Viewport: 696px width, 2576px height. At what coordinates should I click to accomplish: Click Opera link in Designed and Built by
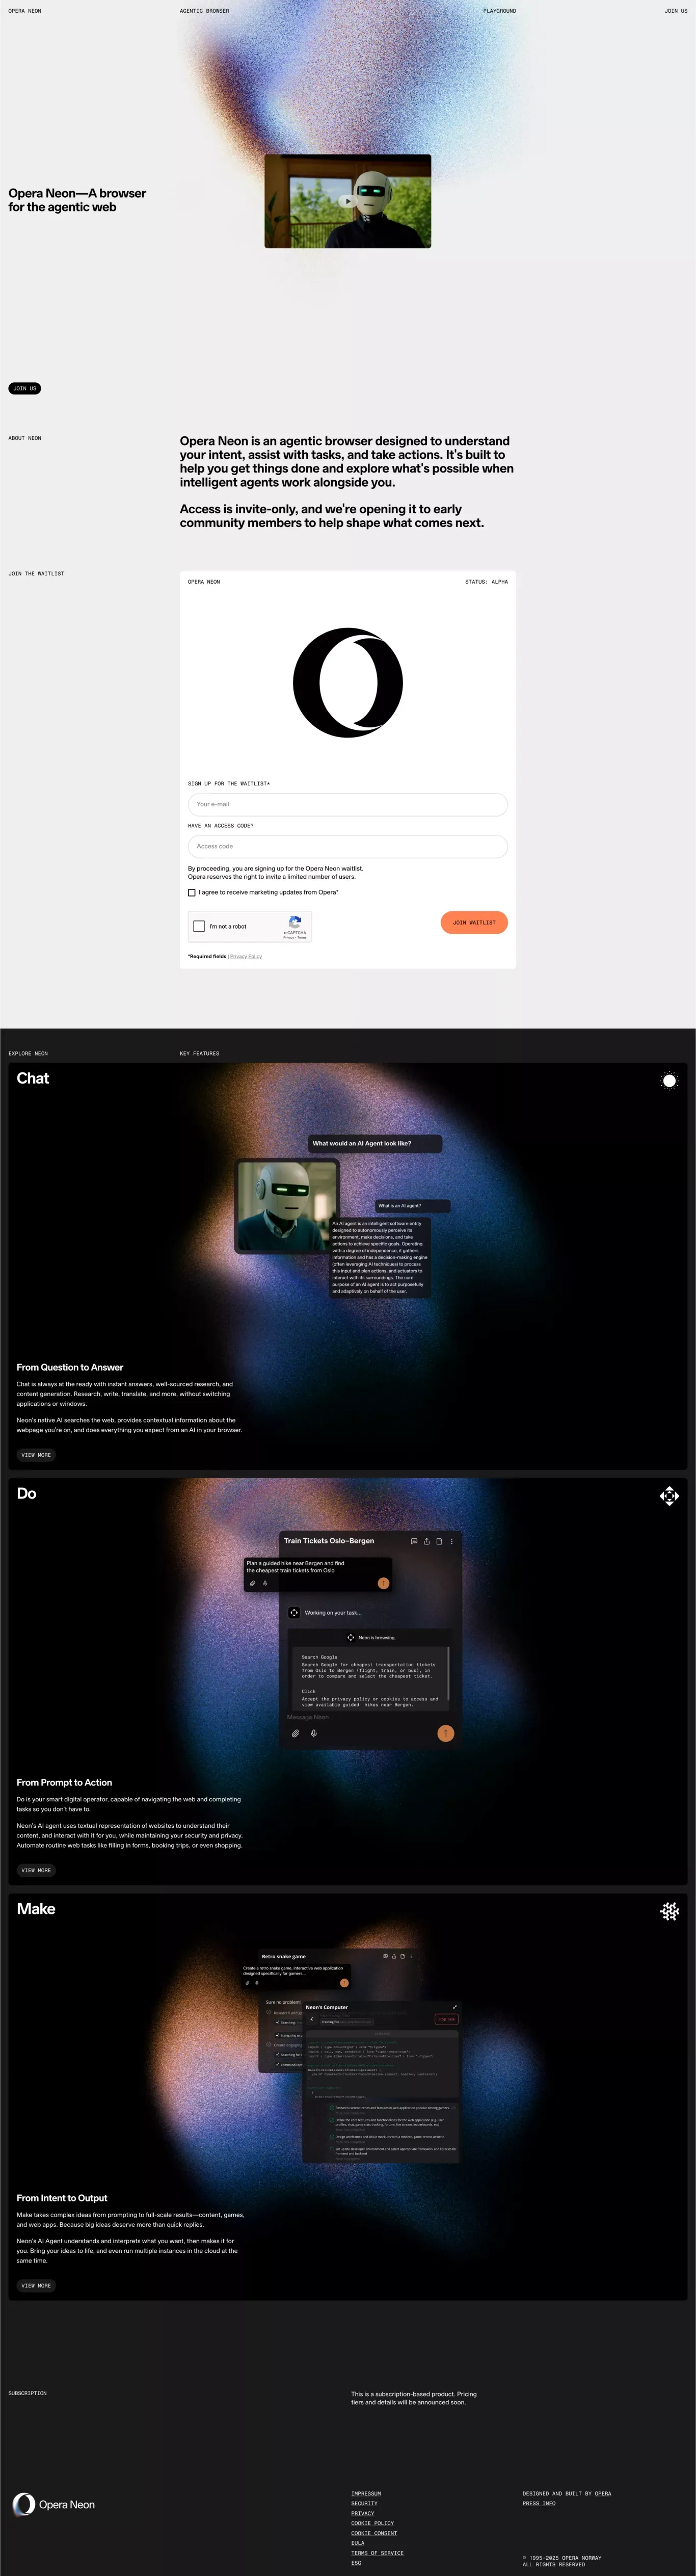point(603,2493)
